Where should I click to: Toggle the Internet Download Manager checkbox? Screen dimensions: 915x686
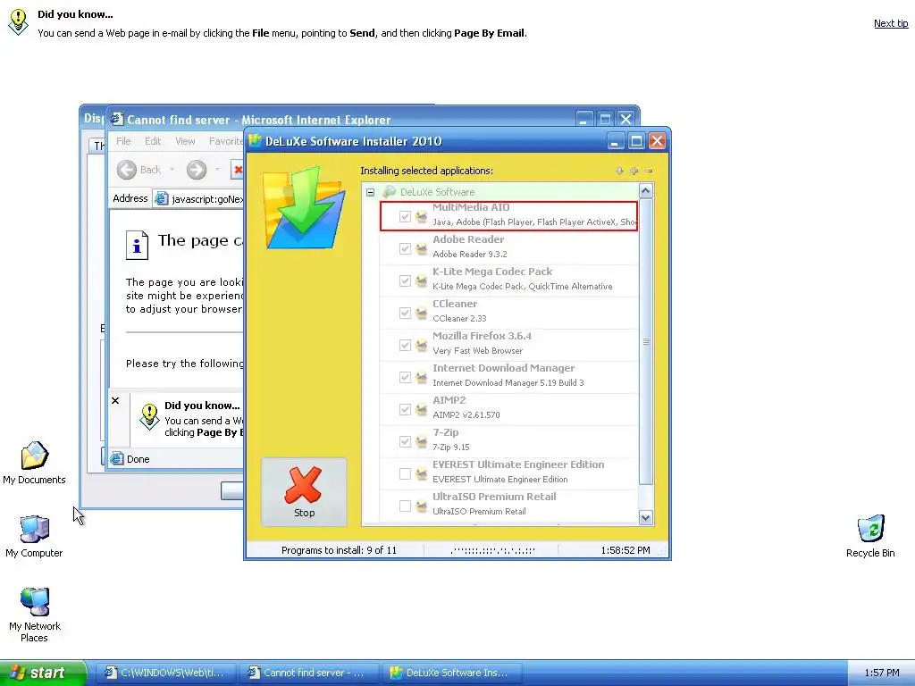pyautogui.click(x=405, y=377)
